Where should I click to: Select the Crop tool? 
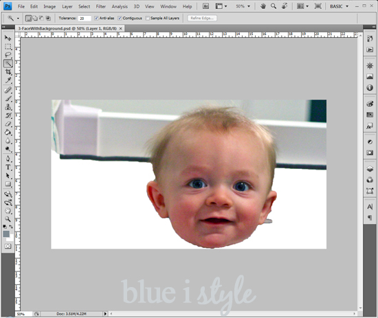coord(8,71)
